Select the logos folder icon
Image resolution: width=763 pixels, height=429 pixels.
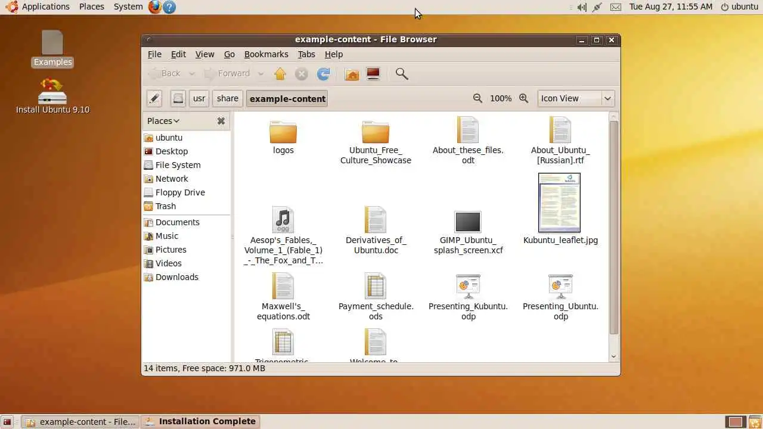pyautogui.click(x=283, y=132)
